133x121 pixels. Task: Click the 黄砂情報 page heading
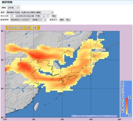coord(7,2)
